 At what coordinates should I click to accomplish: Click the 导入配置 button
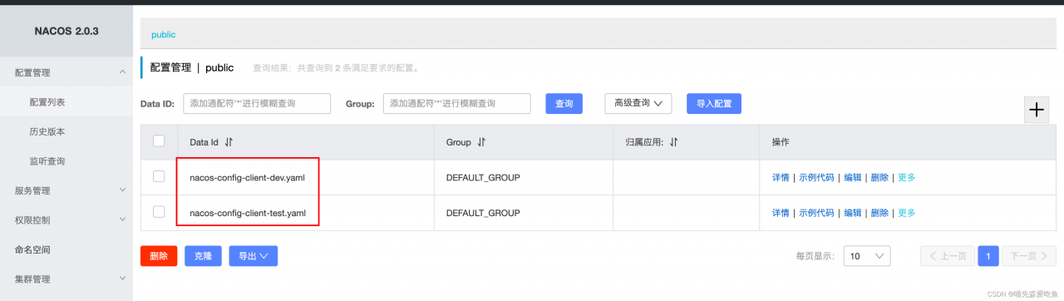click(714, 103)
